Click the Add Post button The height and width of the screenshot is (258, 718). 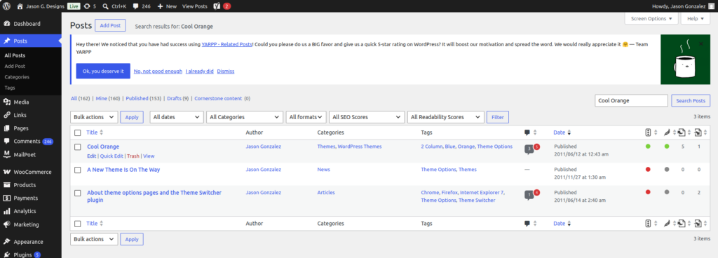[110, 26]
